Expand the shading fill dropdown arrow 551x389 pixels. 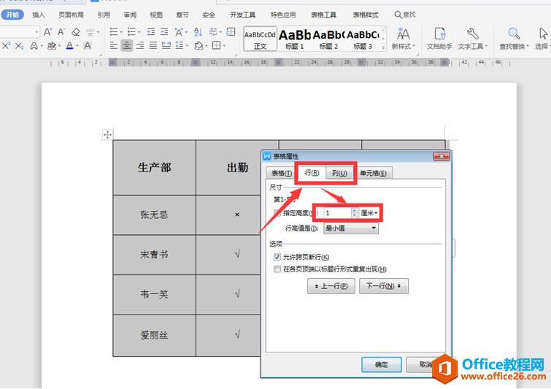click(x=207, y=45)
